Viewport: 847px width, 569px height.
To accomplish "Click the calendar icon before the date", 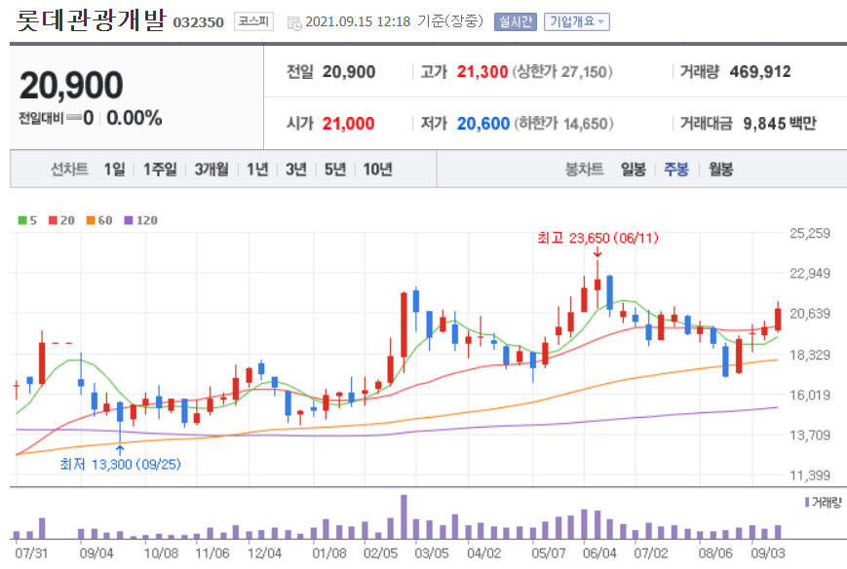I will click(x=294, y=23).
